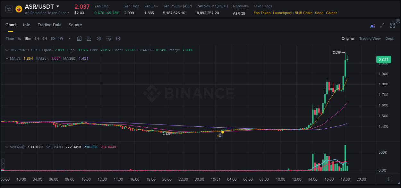Switch to the Trading Data tab
401x188 pixels.
(49, 25)
